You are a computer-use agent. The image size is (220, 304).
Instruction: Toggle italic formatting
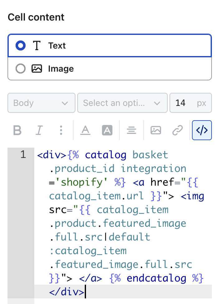click(39, 131)
